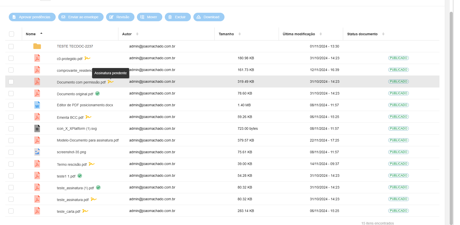Click pending signature icon on Termo rescisão.pdf
Screen dimensions: 460x225
pos(92,164)
